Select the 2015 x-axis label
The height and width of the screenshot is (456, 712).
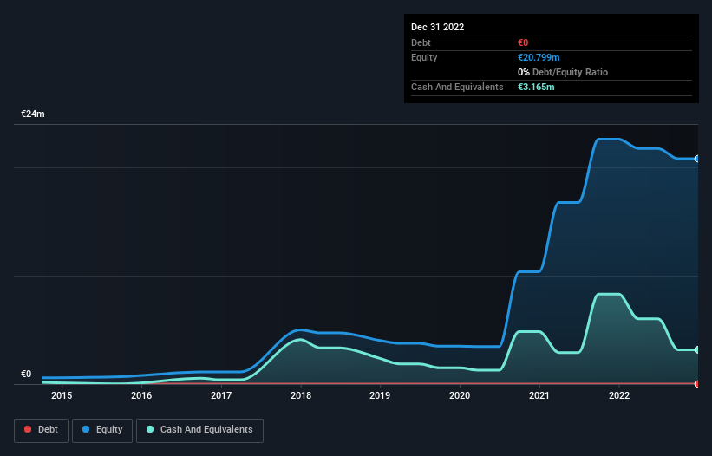pyautogui.click(x=62, y=395)
